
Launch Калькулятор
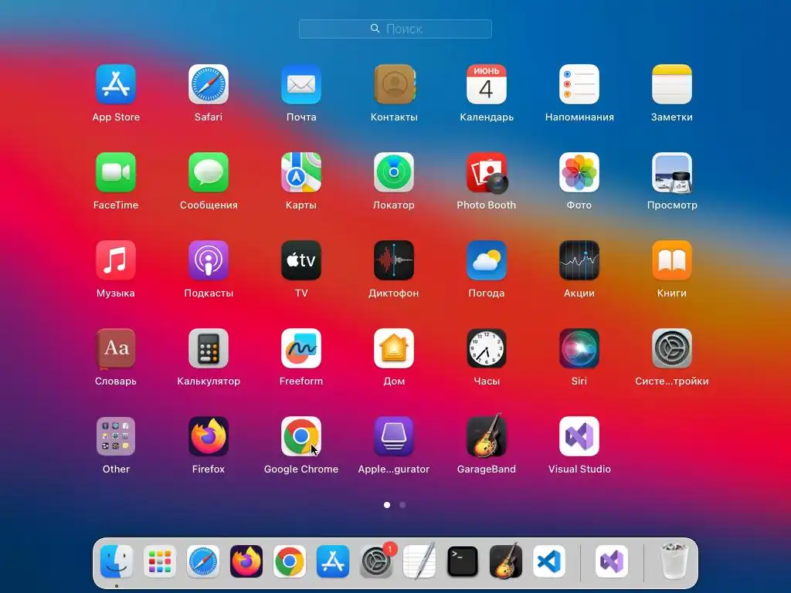209,348
